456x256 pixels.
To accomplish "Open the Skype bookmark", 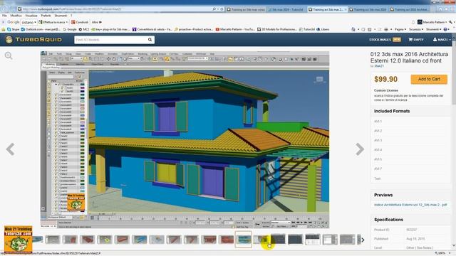I will point(13,29).
